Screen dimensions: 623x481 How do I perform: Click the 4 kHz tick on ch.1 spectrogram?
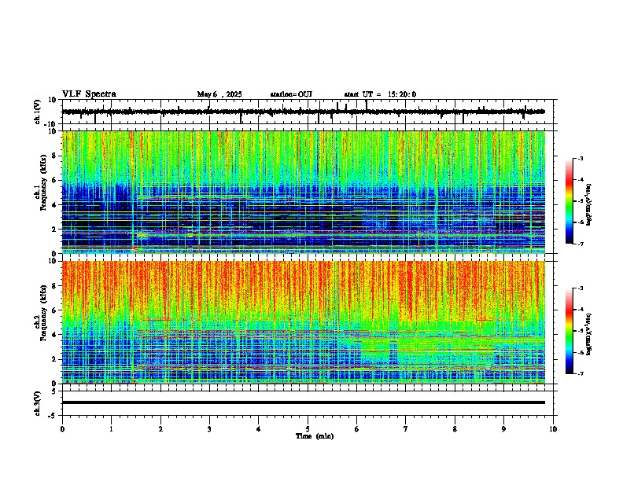pyautogui.click(x=54, y=205)
